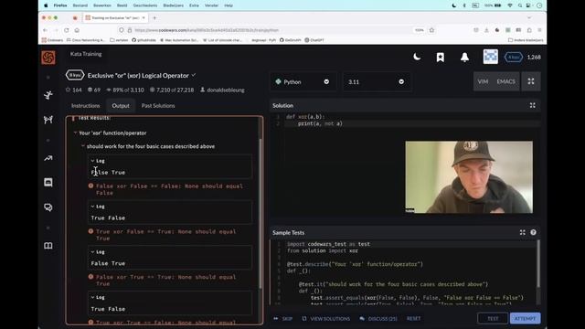
Task: Collapse "Your 'xor' function/operator" group
Action: (75, 133)
